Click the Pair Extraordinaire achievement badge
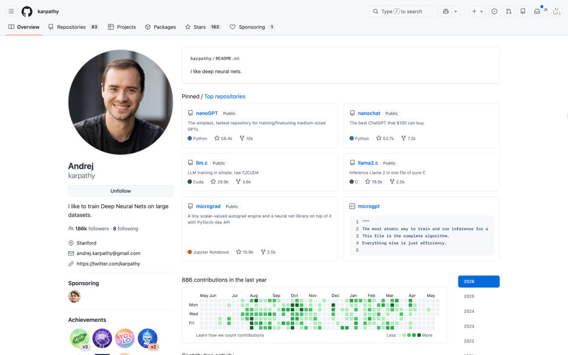 79,338
